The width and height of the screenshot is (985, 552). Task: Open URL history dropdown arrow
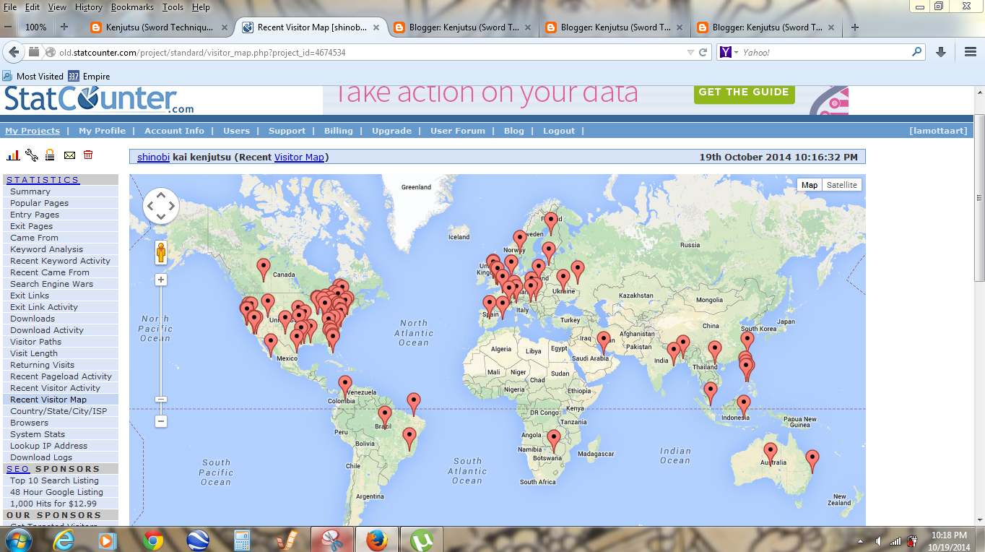[x=690, y=52]
